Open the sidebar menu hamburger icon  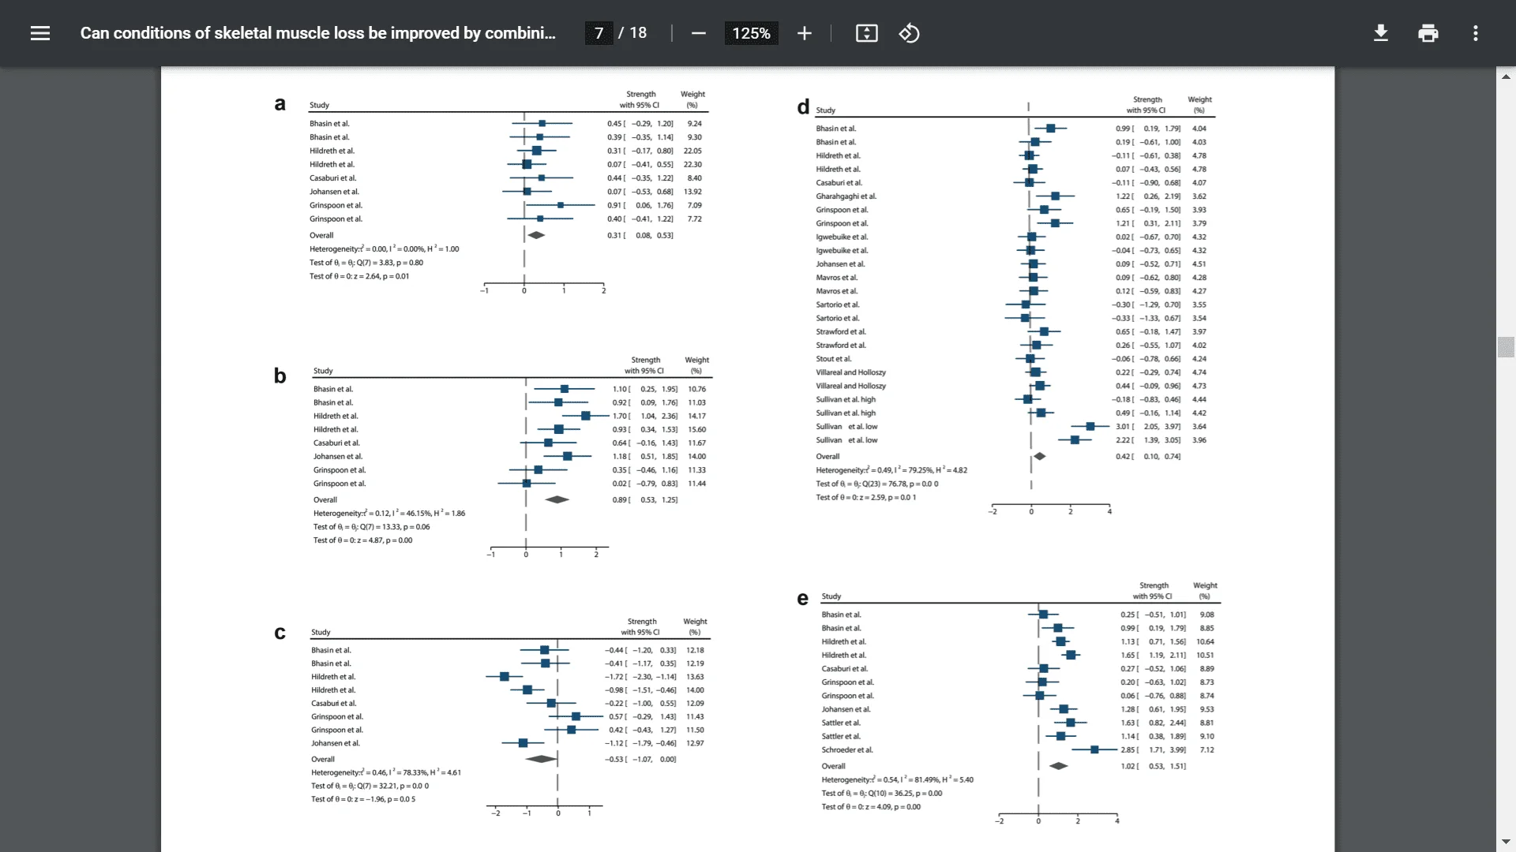coord(40,33)
